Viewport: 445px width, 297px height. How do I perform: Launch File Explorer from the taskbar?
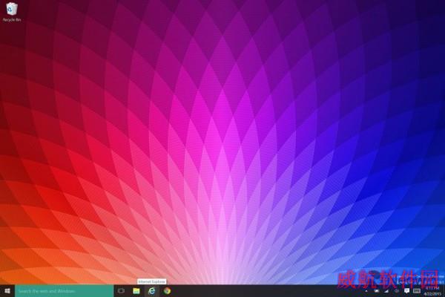(136, 291)
